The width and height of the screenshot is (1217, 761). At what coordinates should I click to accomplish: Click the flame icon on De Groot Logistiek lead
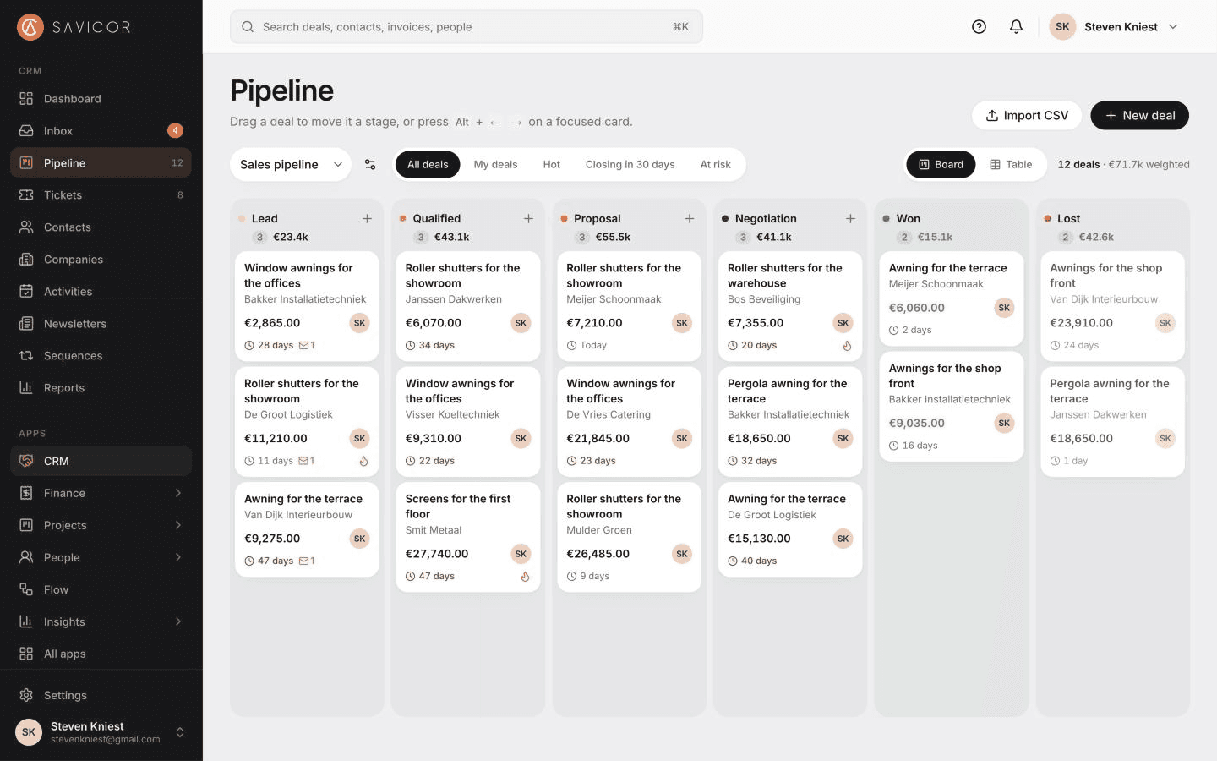pyautogui.click(x=363, y=462)
